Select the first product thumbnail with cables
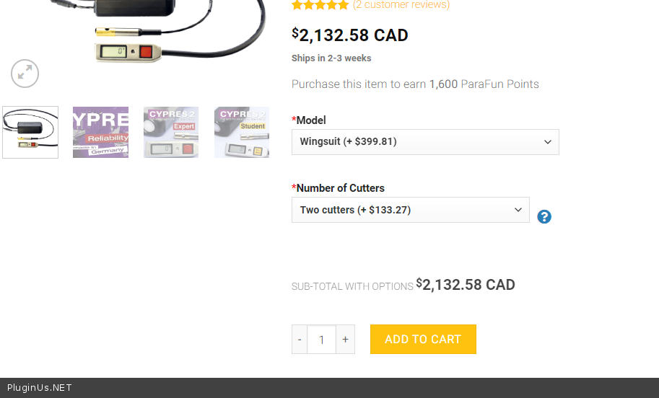The image size is (659, 398). [x=30, y=132]
